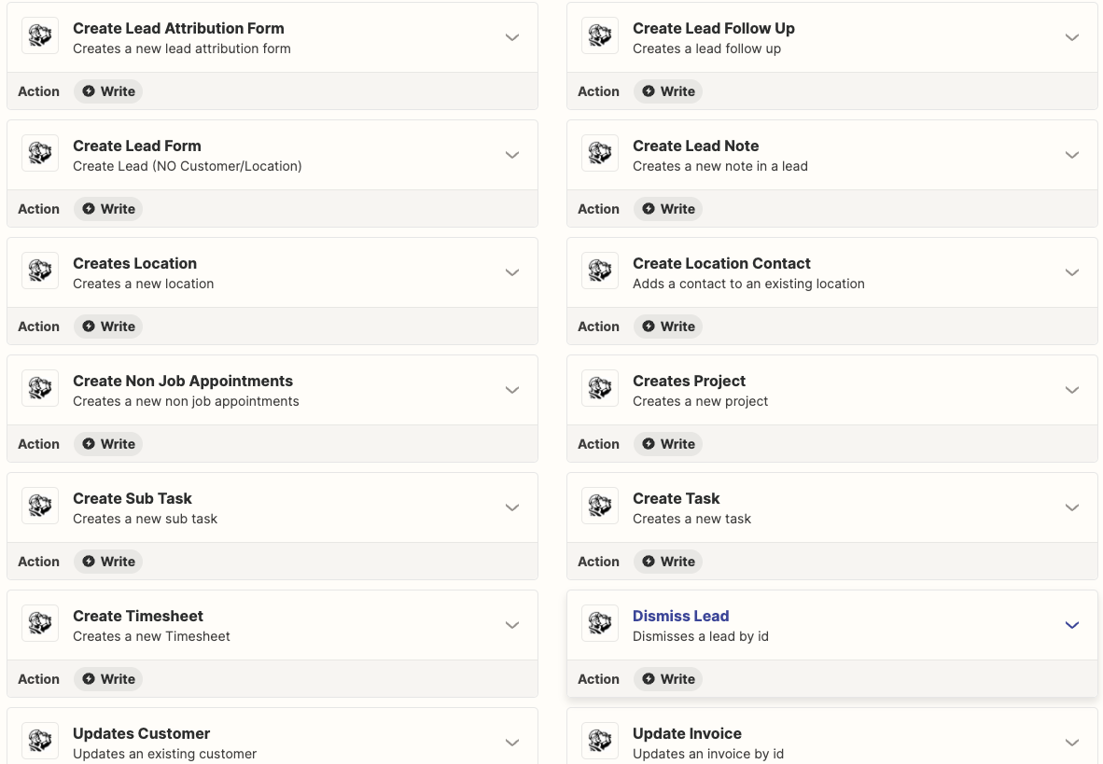Expand the Dismiss Lead chevron arrow

1072,625
